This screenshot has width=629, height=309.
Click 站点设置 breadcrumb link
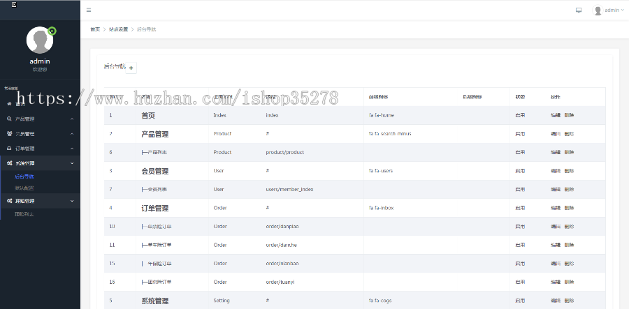(x=118, y=29)
